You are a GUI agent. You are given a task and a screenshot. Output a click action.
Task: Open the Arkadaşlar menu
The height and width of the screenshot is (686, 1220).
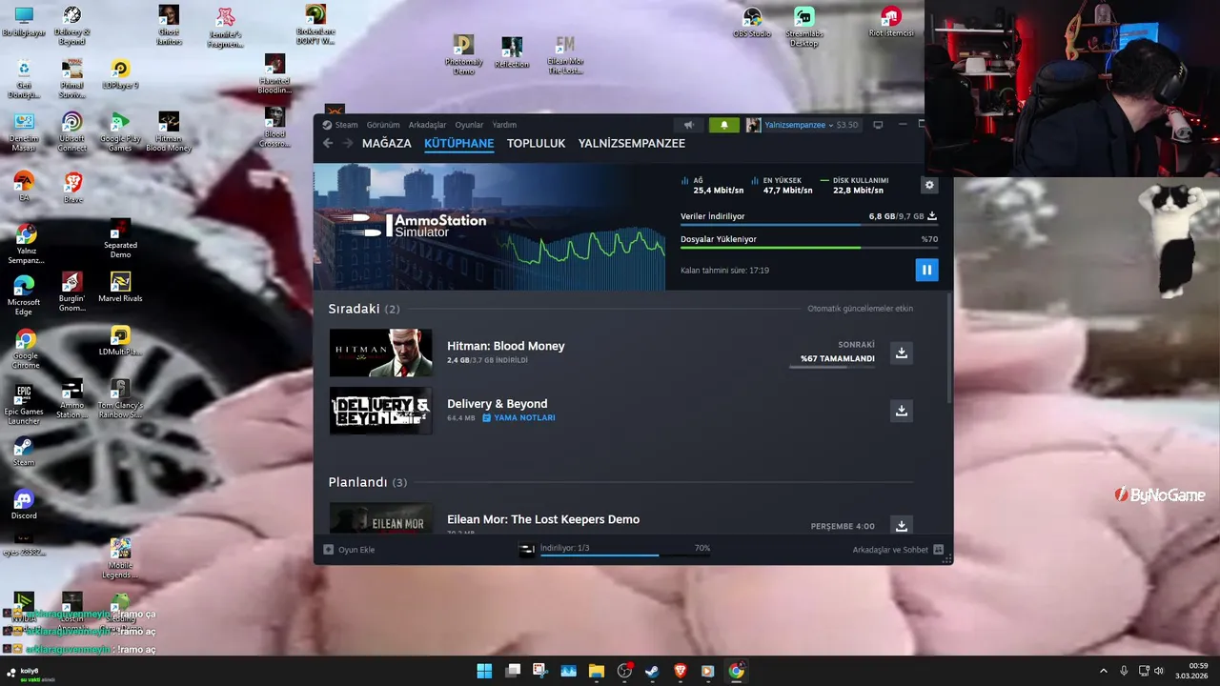[427, 125]
